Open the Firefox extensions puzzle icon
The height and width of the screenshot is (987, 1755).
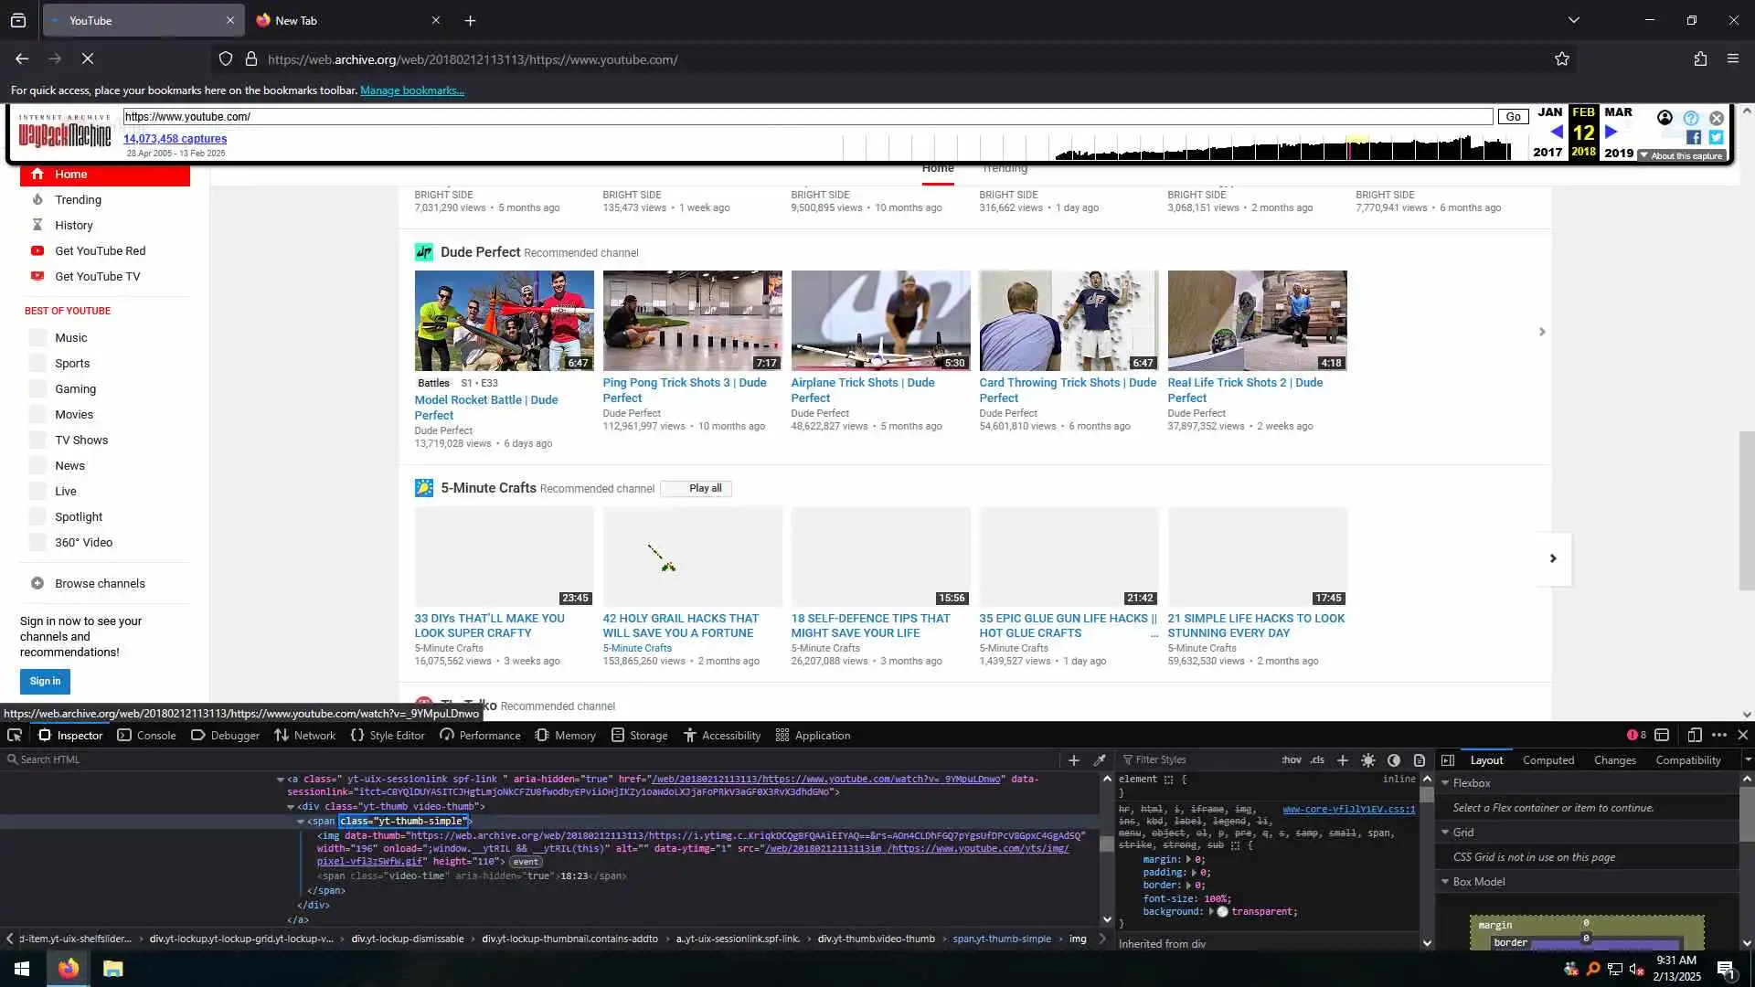click(x=1699, y=59)
